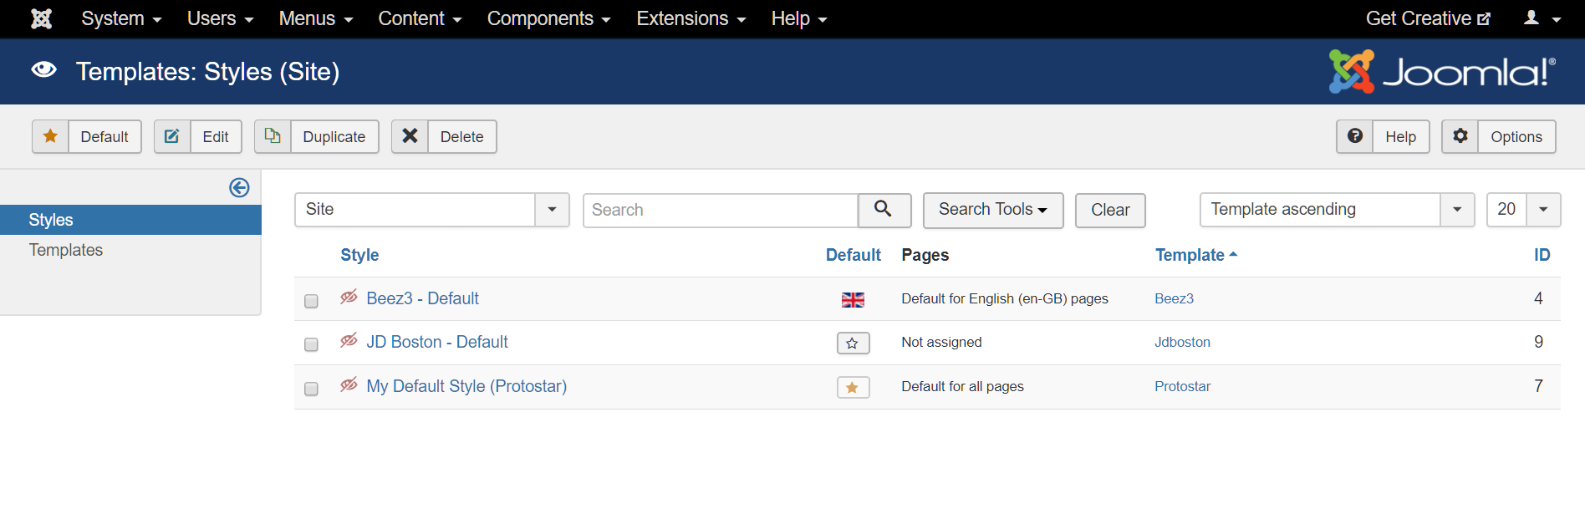Click the pencil icon on Edit button

[x=172, y=136]
